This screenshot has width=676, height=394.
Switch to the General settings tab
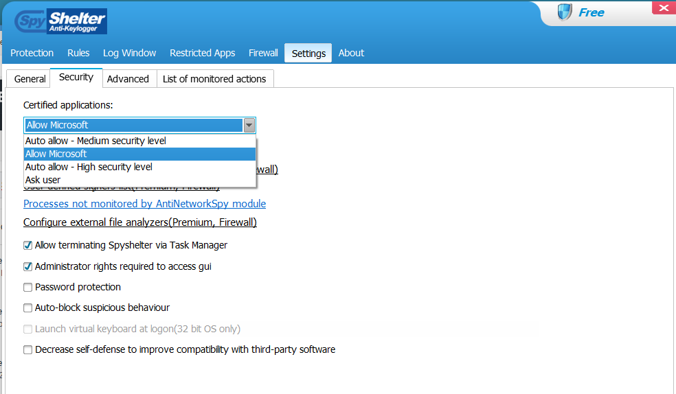(x=30, y=79)
